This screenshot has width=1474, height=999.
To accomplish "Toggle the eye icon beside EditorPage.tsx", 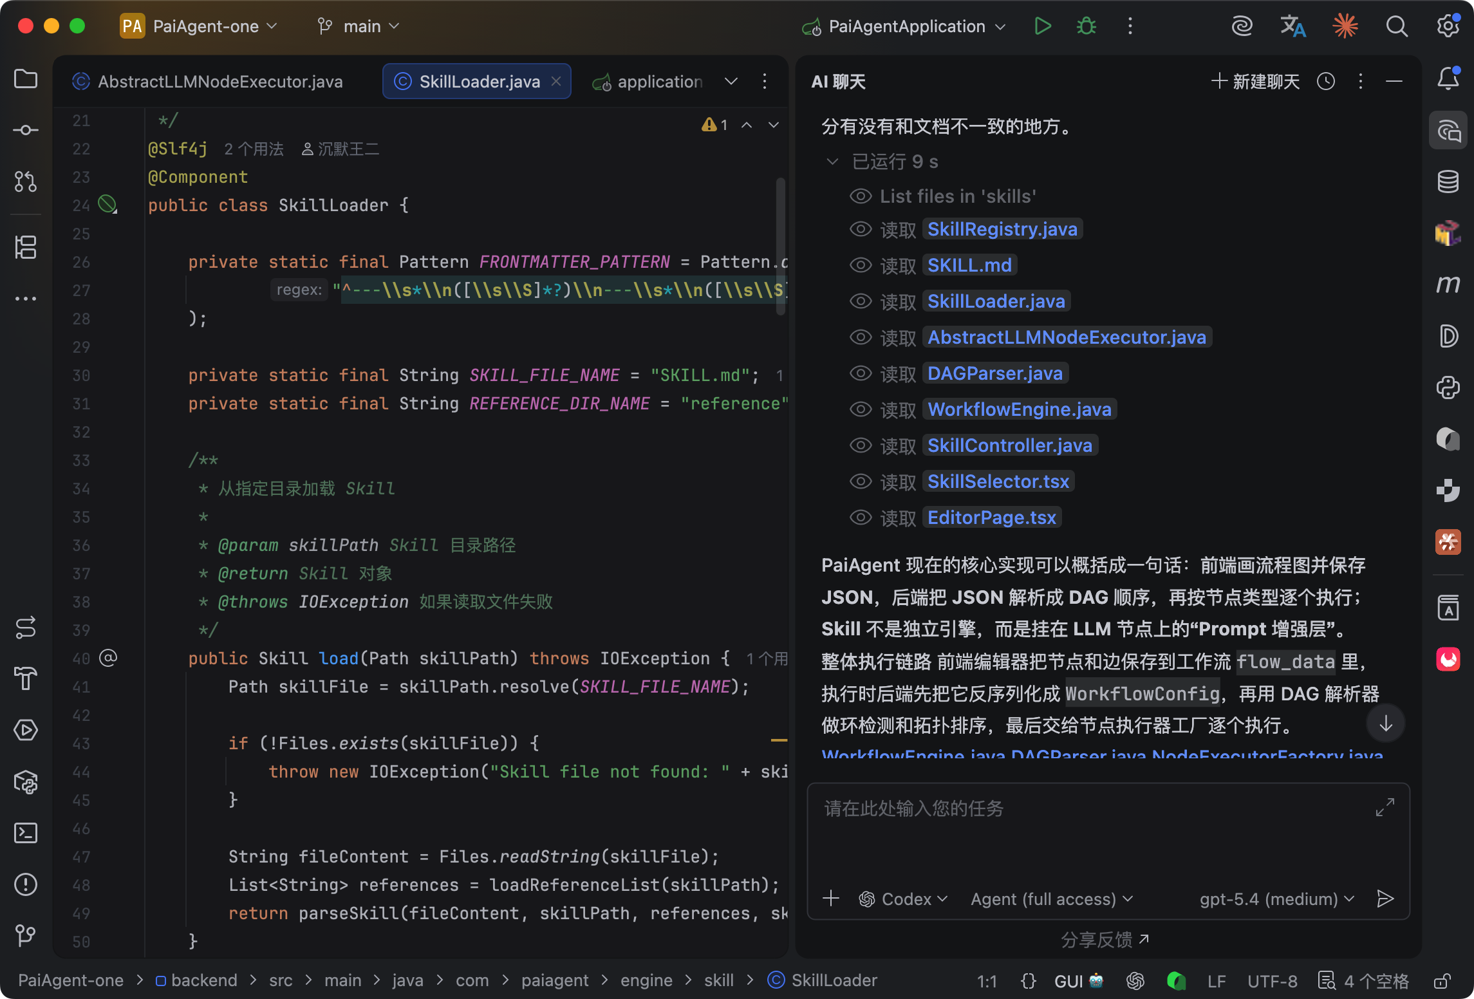I will click(x=861, y=518).
